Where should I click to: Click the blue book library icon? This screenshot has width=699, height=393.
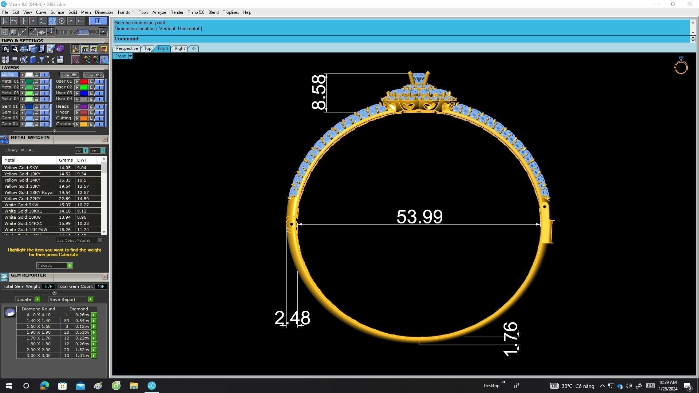pos(33,60)
